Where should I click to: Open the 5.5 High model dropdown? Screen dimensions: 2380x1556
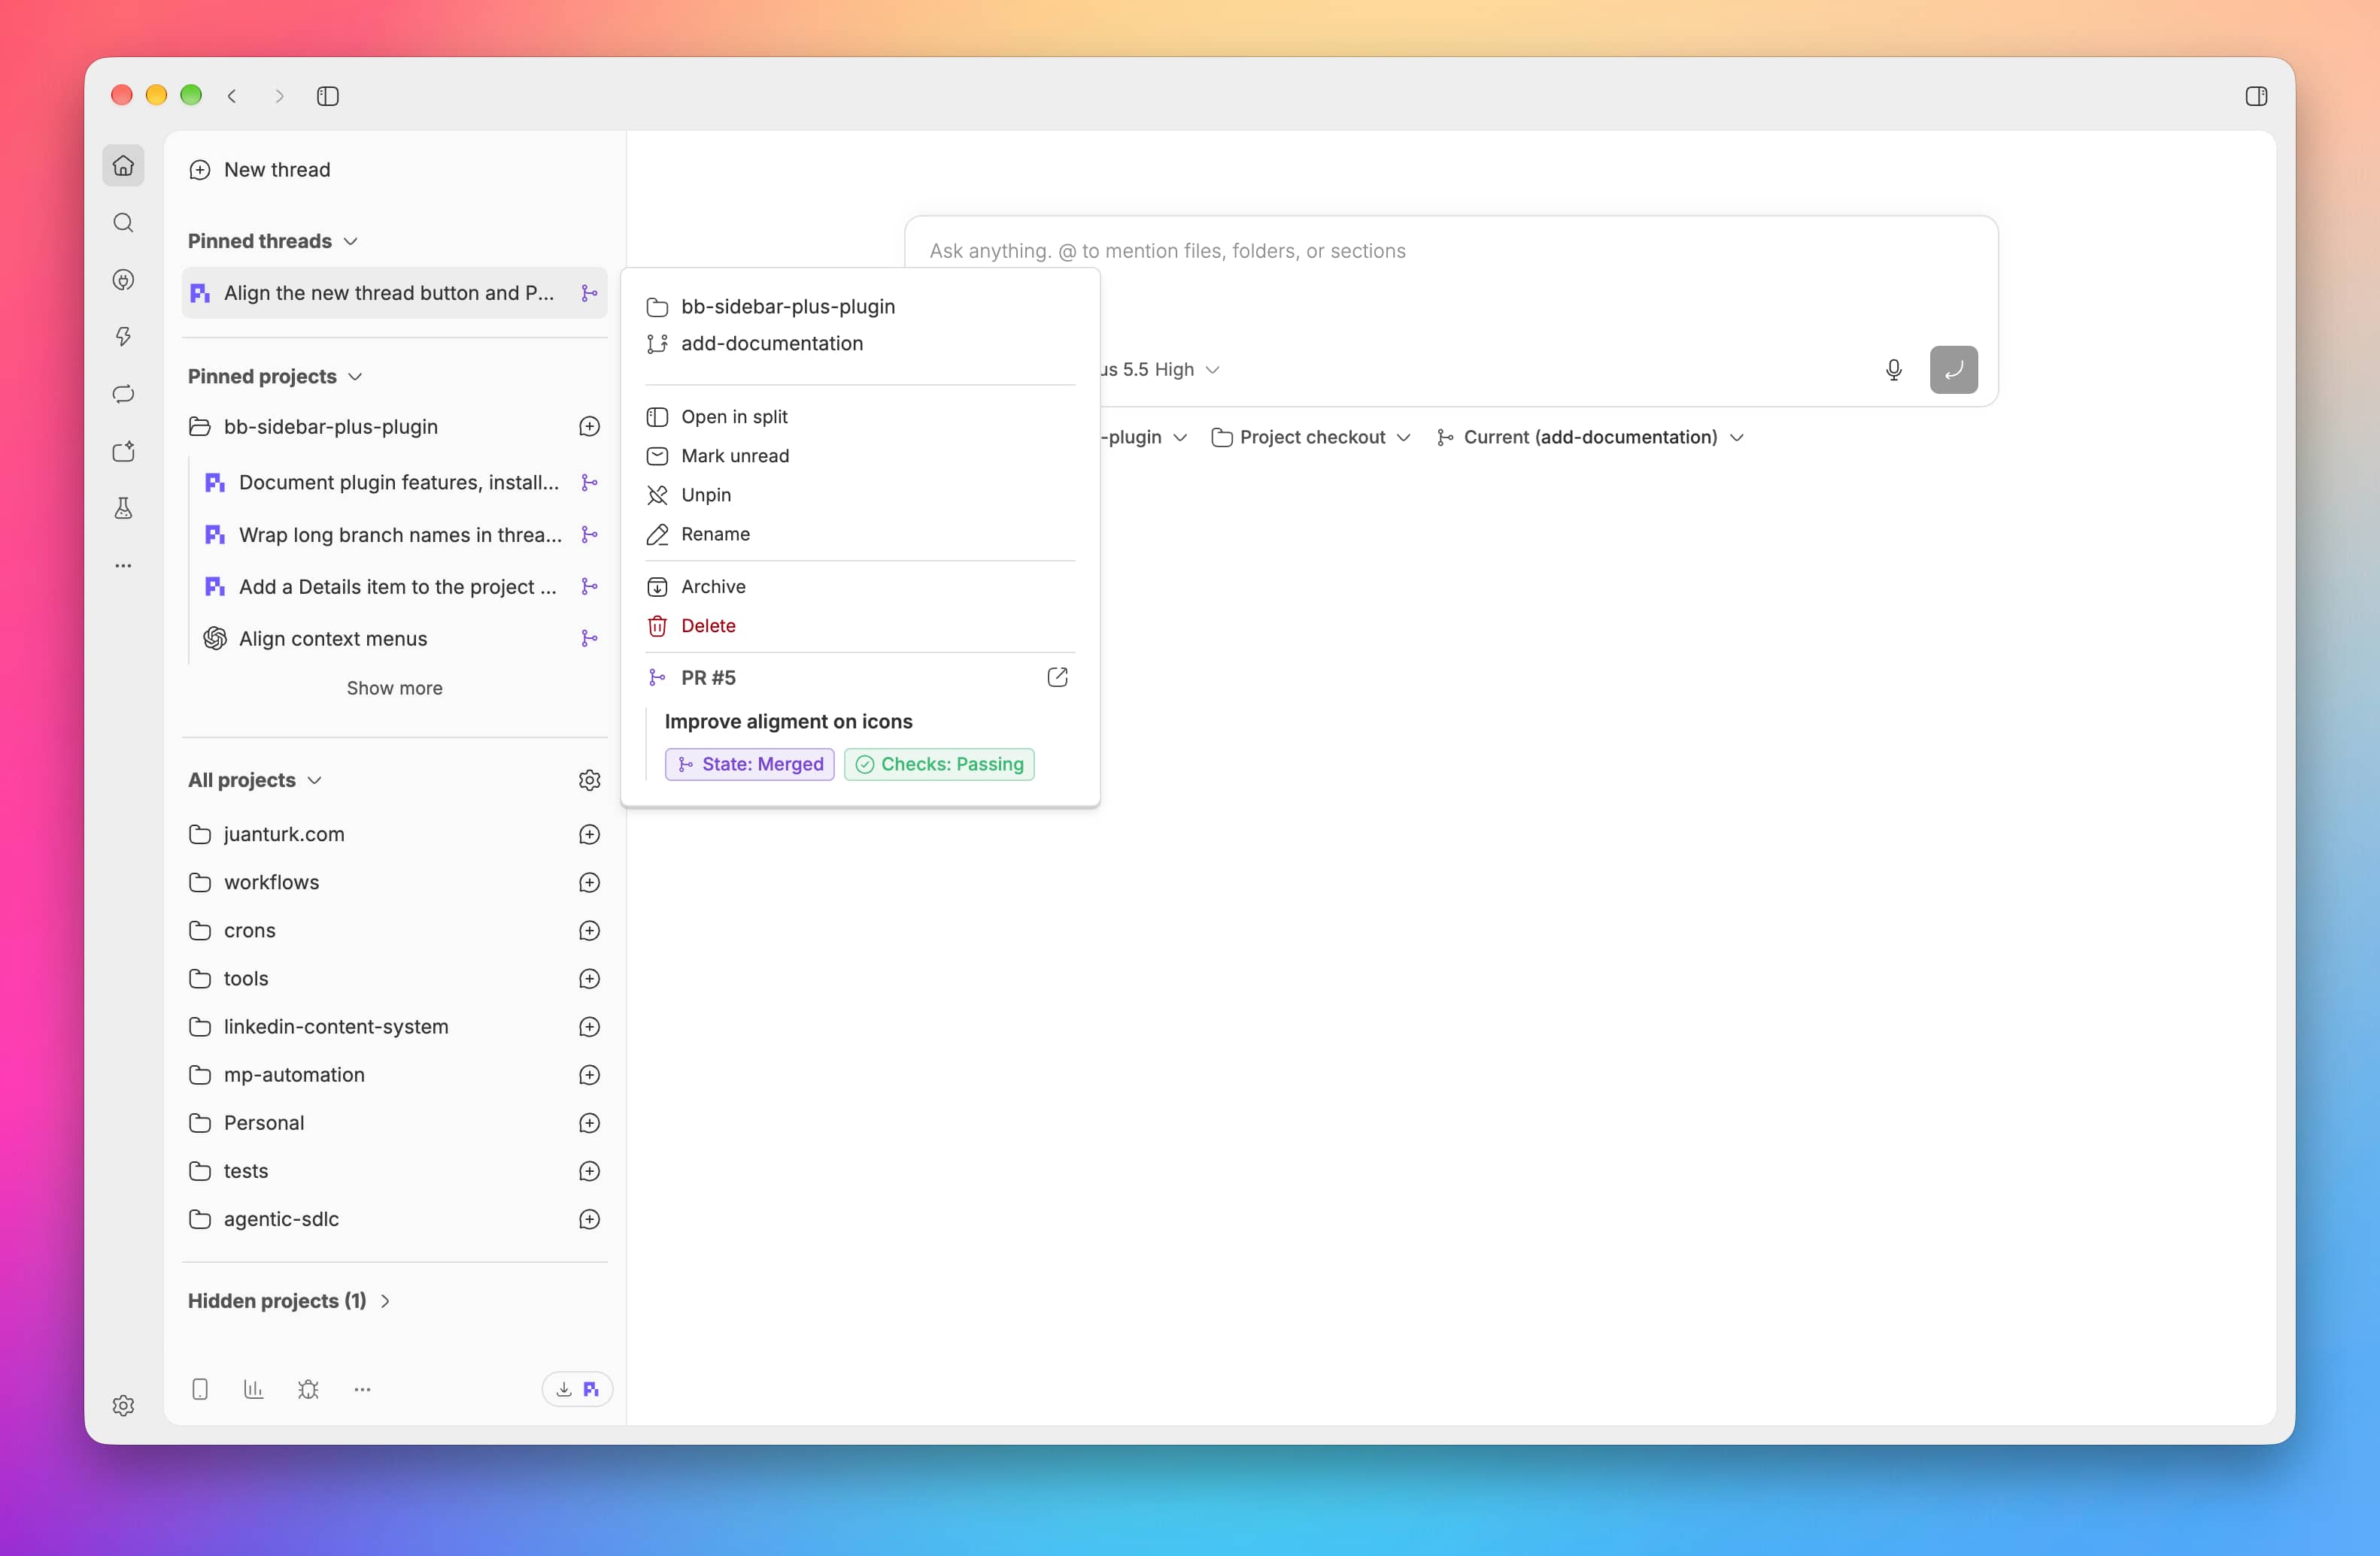pyautogui.click(x=1160, y=370)
